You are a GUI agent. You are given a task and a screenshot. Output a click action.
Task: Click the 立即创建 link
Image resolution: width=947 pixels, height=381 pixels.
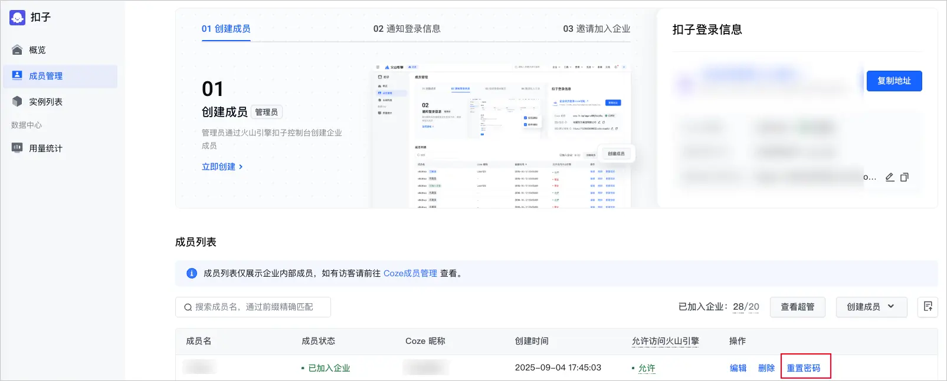[218, 167]
